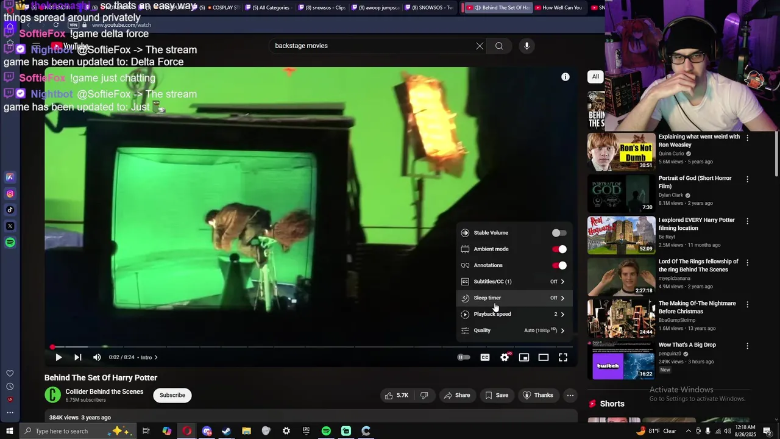Expand the Intro chapter label
This screenshot has height=439, width=780.
(x=149, y=357)
